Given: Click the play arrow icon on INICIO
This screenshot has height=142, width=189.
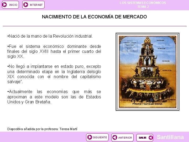Looking at the screenshot, I should point(4,5).
